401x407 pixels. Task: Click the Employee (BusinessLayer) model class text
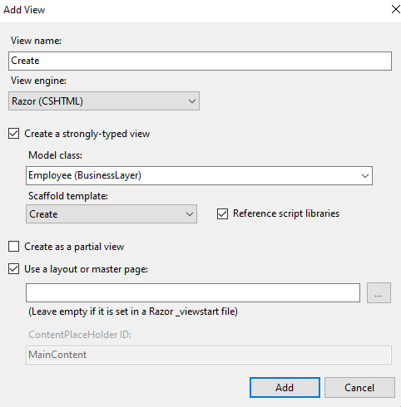coord(85,175)
